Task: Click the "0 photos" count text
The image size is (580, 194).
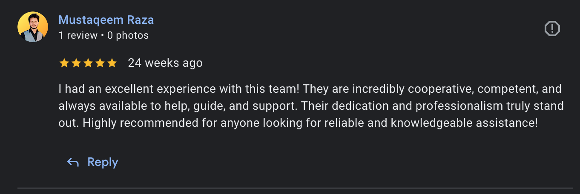Action: tap(128, 35)
